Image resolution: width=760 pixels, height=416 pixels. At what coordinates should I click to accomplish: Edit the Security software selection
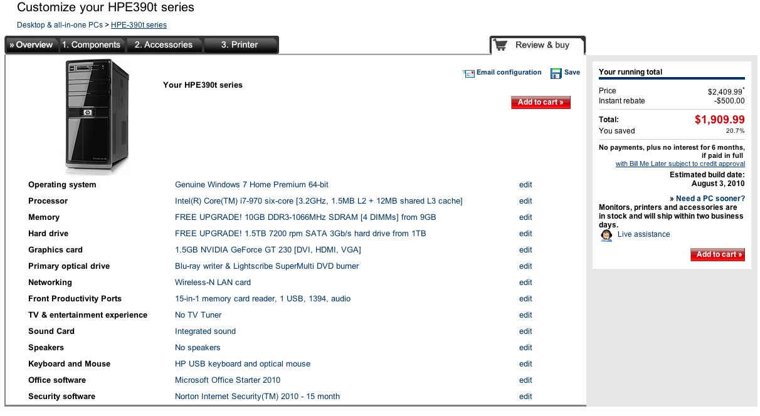[525, 397]
